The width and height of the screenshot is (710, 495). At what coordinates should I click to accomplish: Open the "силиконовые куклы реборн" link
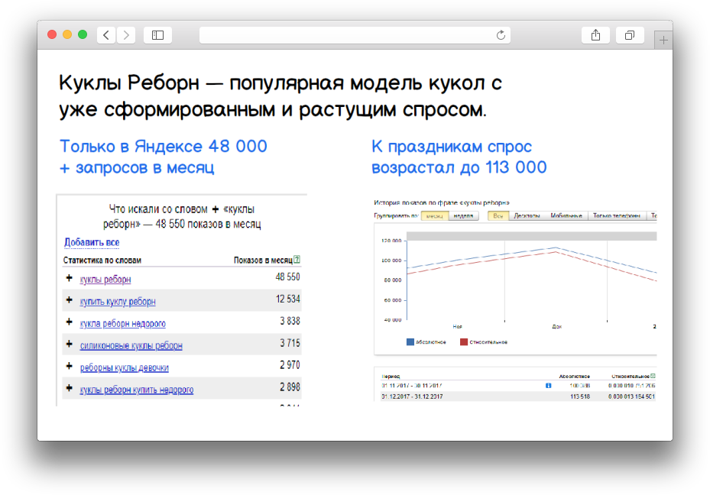click(131, 346)
